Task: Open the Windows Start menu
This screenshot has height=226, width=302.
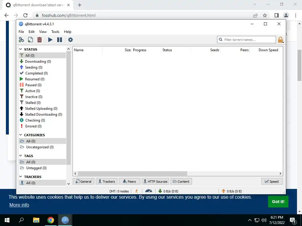Action: point(7,220)
